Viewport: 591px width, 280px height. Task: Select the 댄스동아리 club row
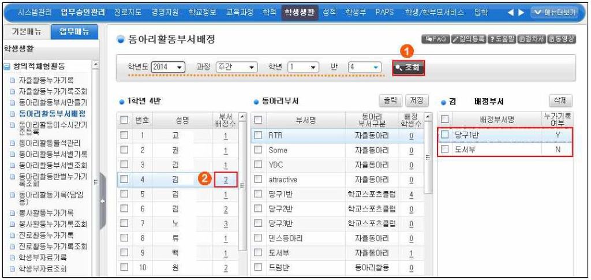tap(337, 238)
